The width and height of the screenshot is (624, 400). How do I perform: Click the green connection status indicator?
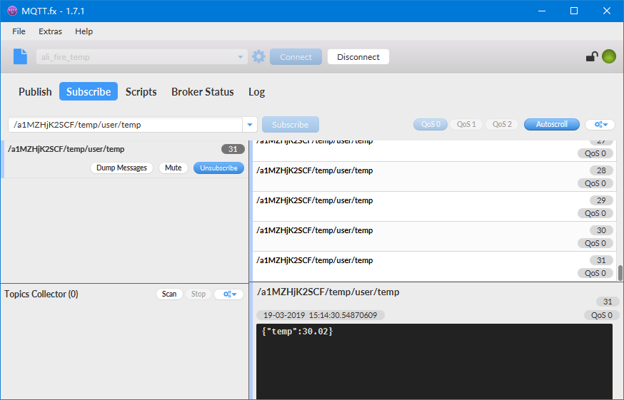tap(609, 56)
